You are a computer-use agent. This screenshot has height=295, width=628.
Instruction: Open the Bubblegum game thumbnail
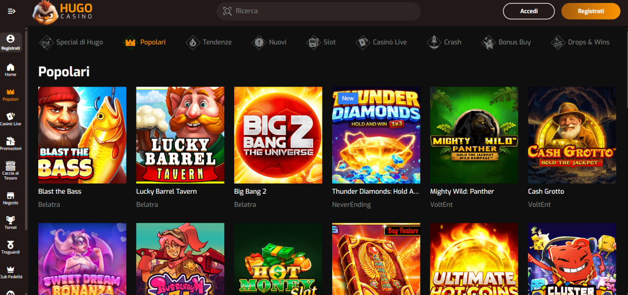click(x=180, y=259)
